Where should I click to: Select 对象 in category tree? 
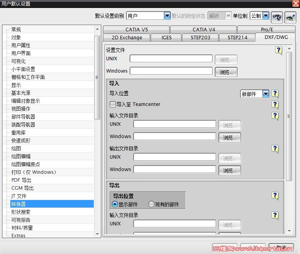(16, 37)
